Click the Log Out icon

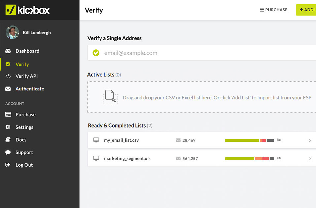pos(8,165)
